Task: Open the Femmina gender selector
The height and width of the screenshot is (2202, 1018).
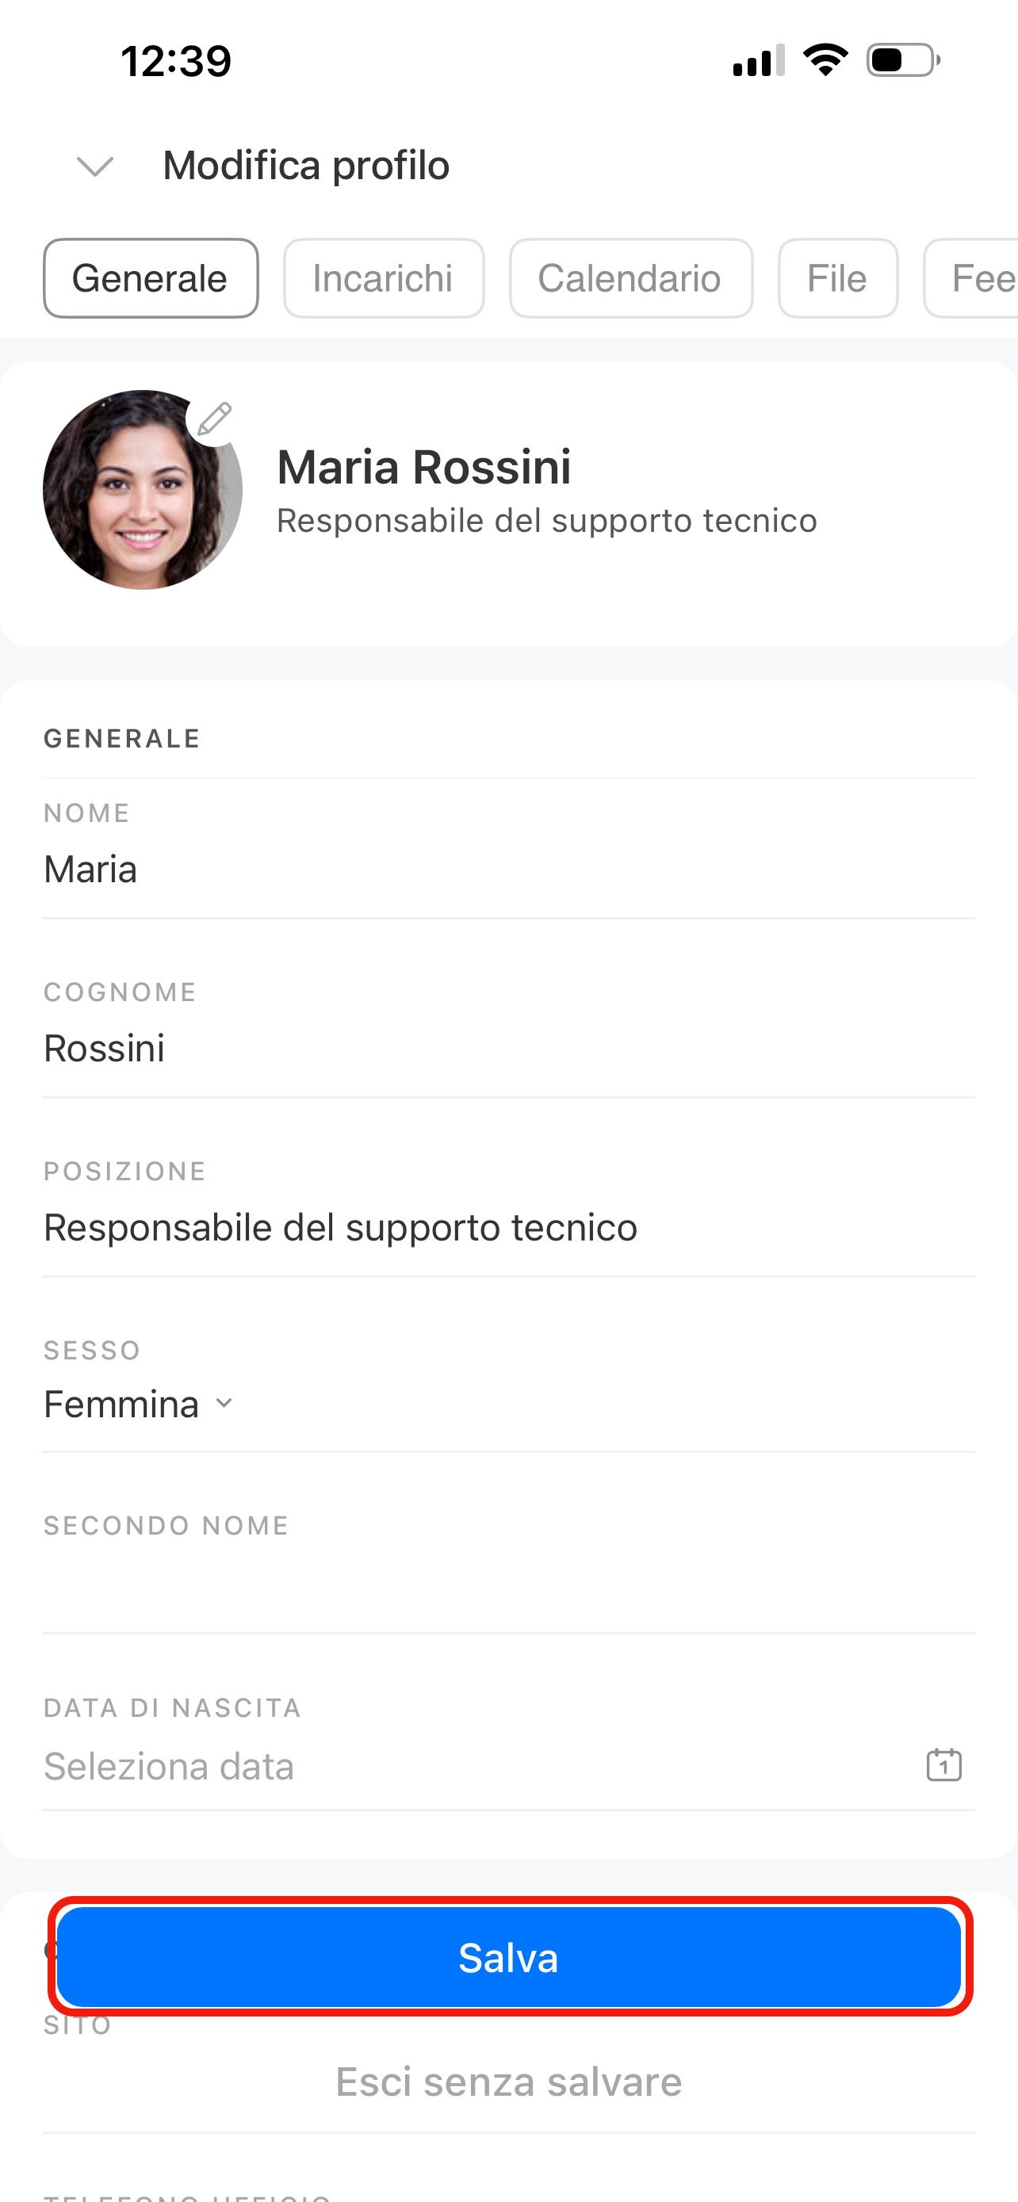Action: (138, 1405)
